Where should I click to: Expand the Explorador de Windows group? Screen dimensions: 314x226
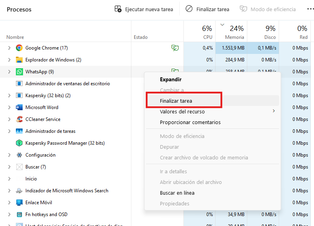(x=9, y=60)
